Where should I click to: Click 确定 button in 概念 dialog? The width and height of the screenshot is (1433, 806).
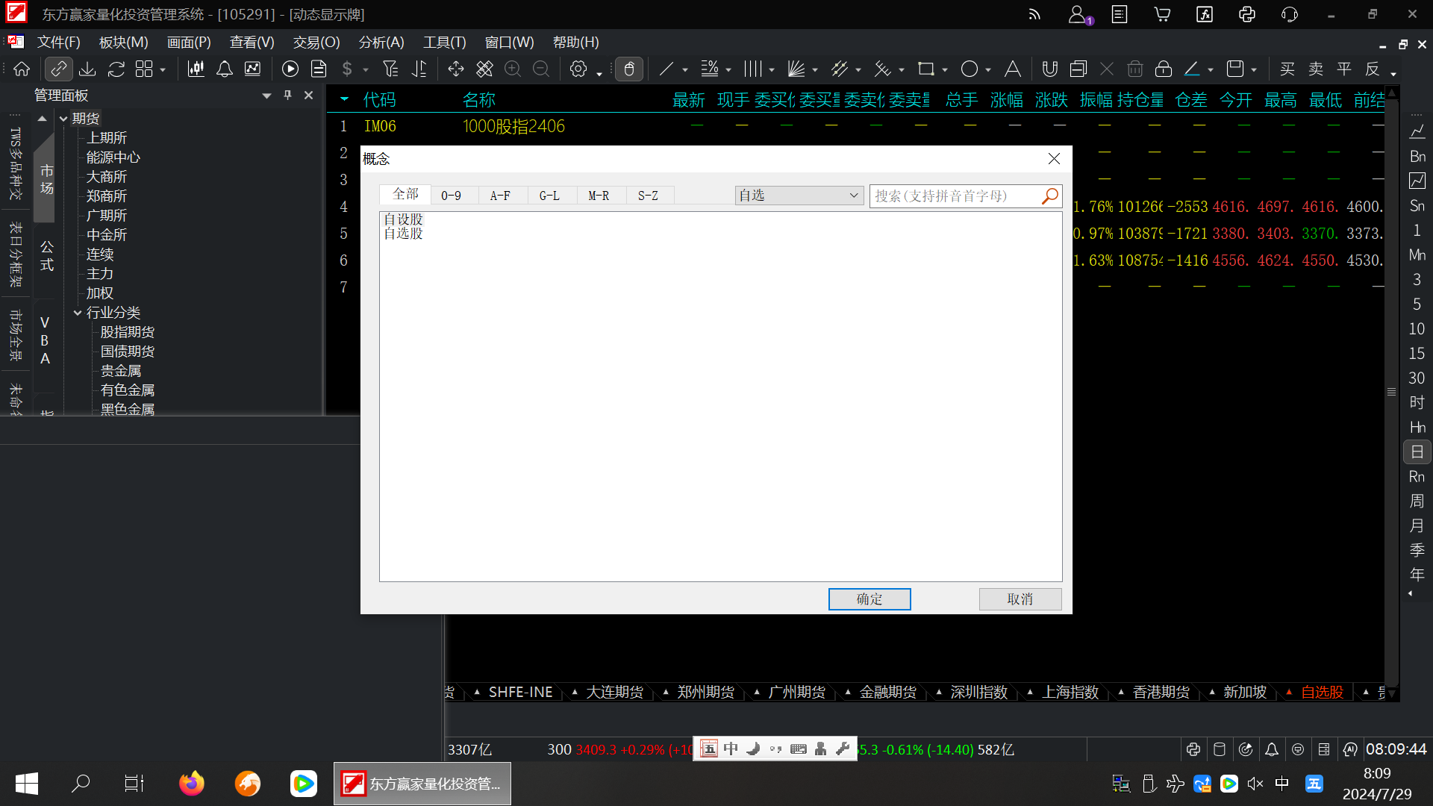click(870, 599)
